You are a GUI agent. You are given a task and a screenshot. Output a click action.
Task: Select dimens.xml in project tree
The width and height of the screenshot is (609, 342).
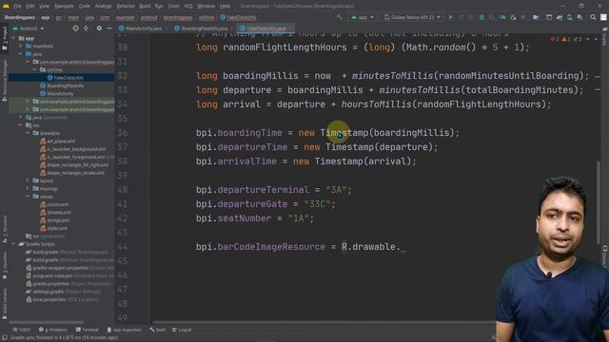pyautogui.click(x=59, y=212)
